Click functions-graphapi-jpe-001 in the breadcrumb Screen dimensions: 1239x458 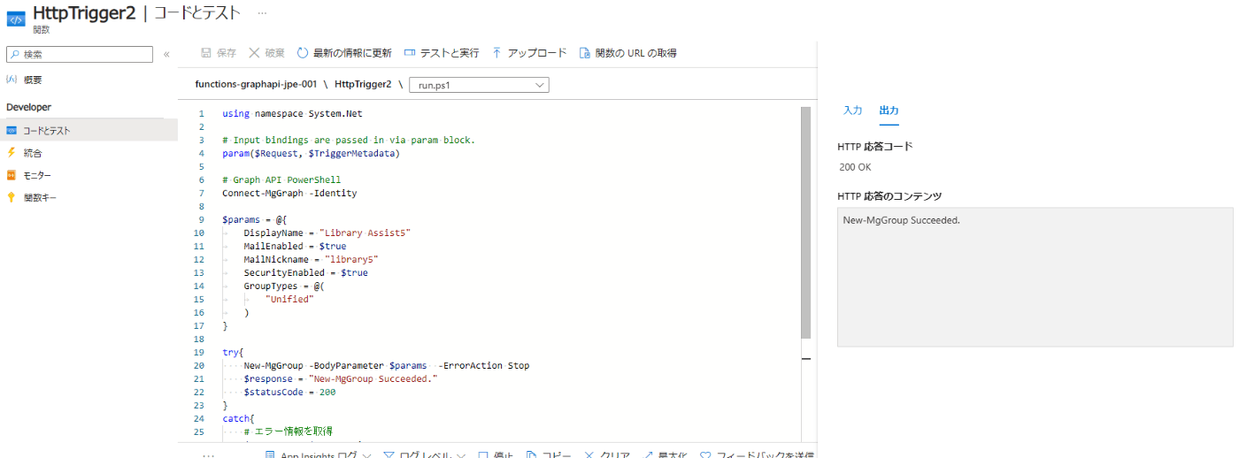(x=256, y=85)
